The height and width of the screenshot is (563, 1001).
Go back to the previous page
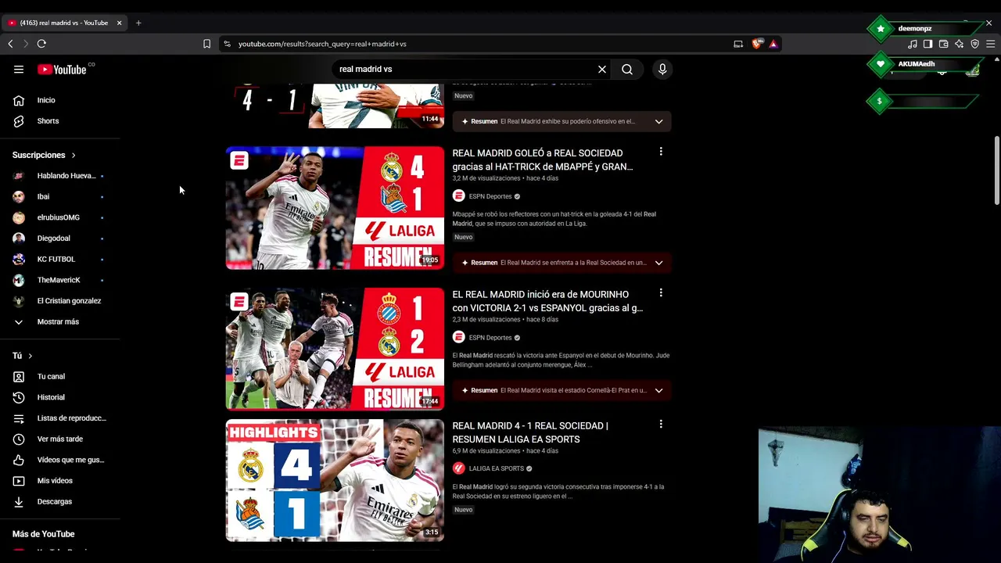10,44
